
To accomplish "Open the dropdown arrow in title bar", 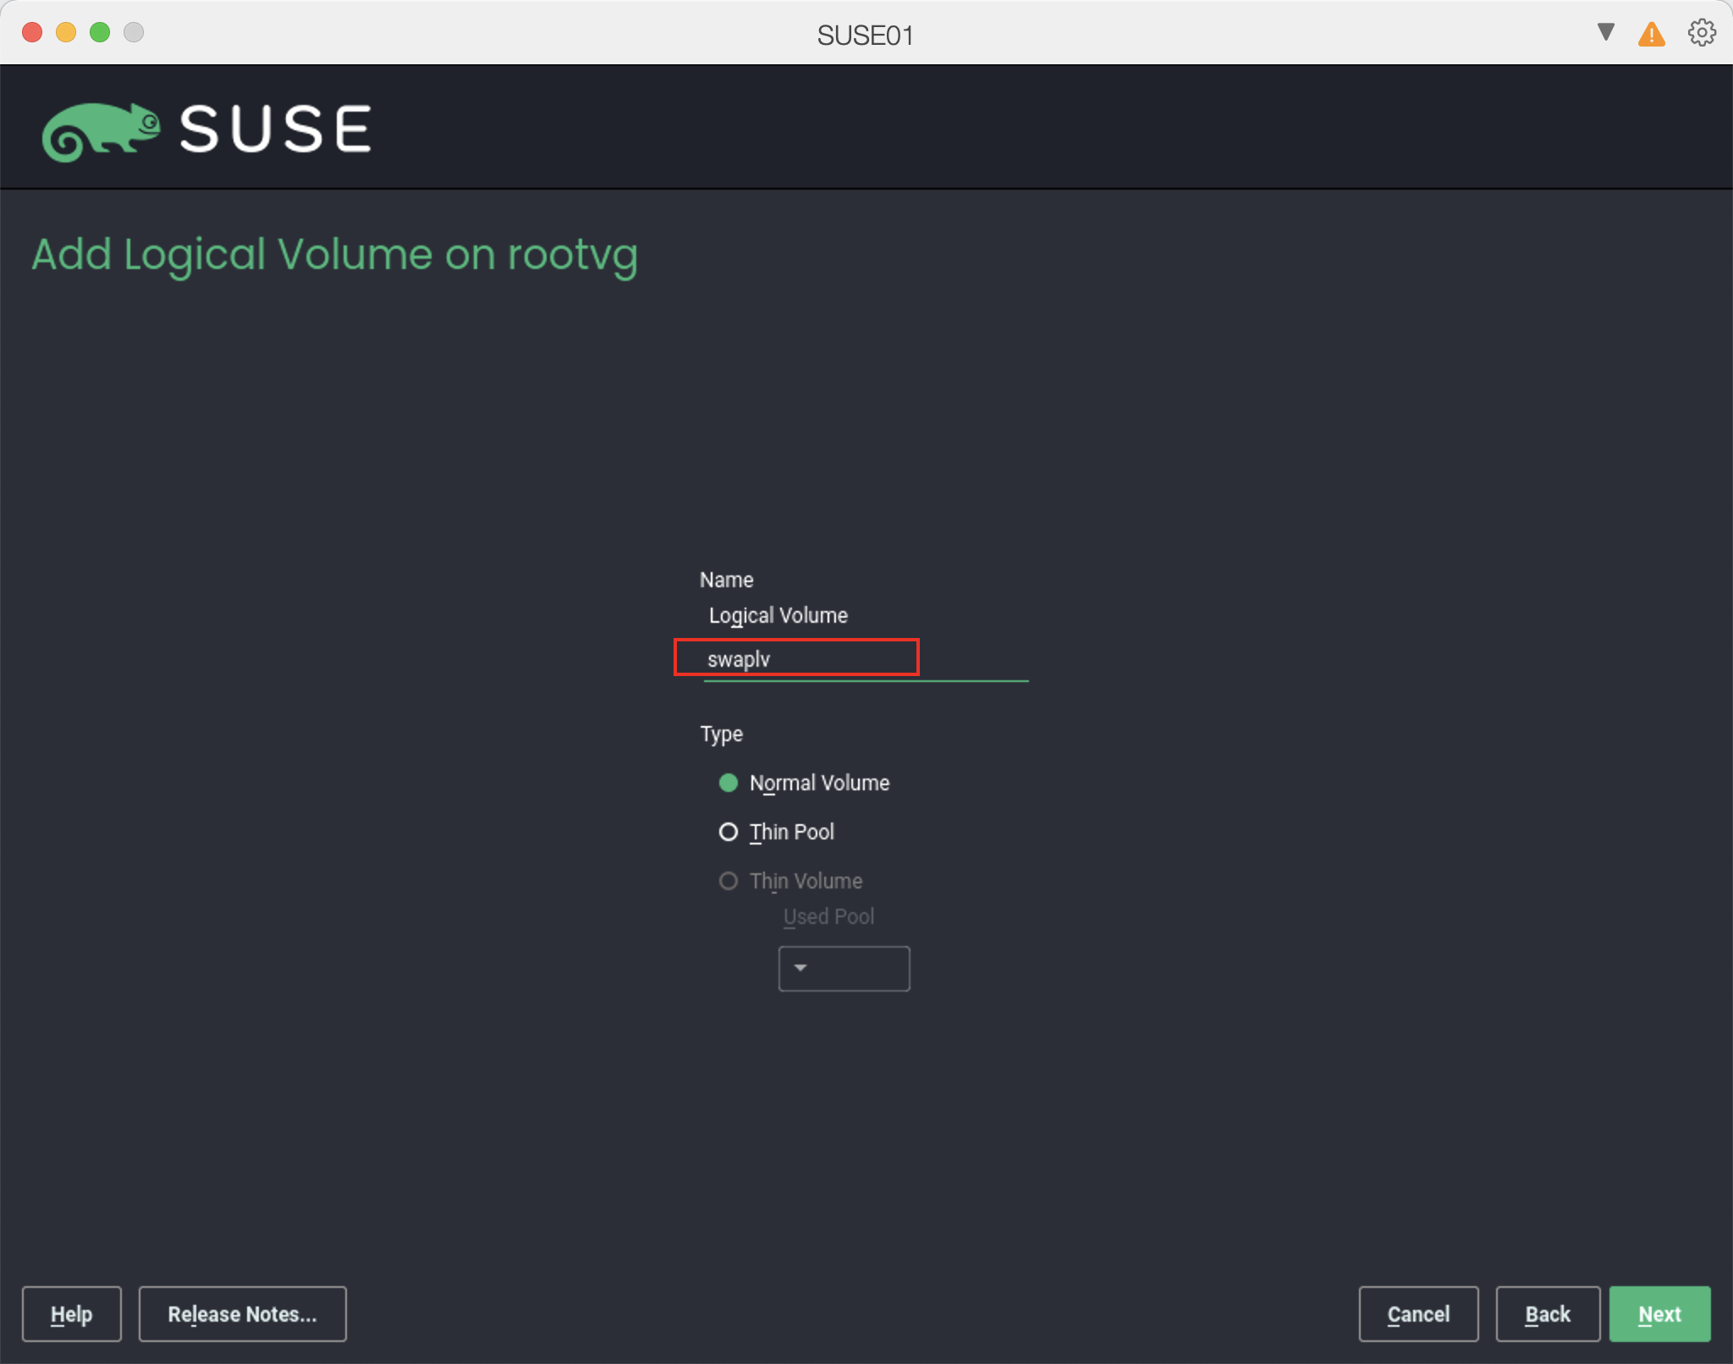I will (1605, 32).
